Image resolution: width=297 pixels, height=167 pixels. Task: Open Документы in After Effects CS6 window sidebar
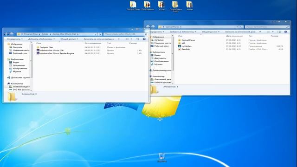pyautogui.click(x=17, y=65)
